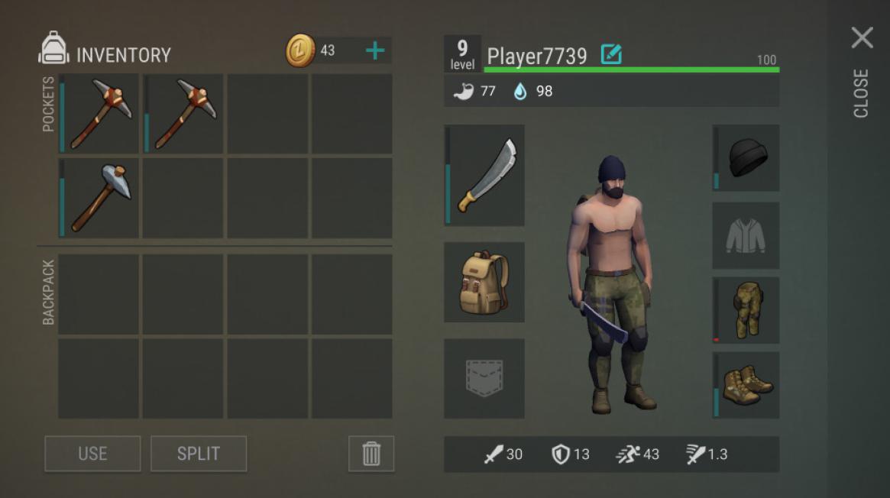890x498 pixels.
Task: Tap the empty jacket slot
Action: 746,235
